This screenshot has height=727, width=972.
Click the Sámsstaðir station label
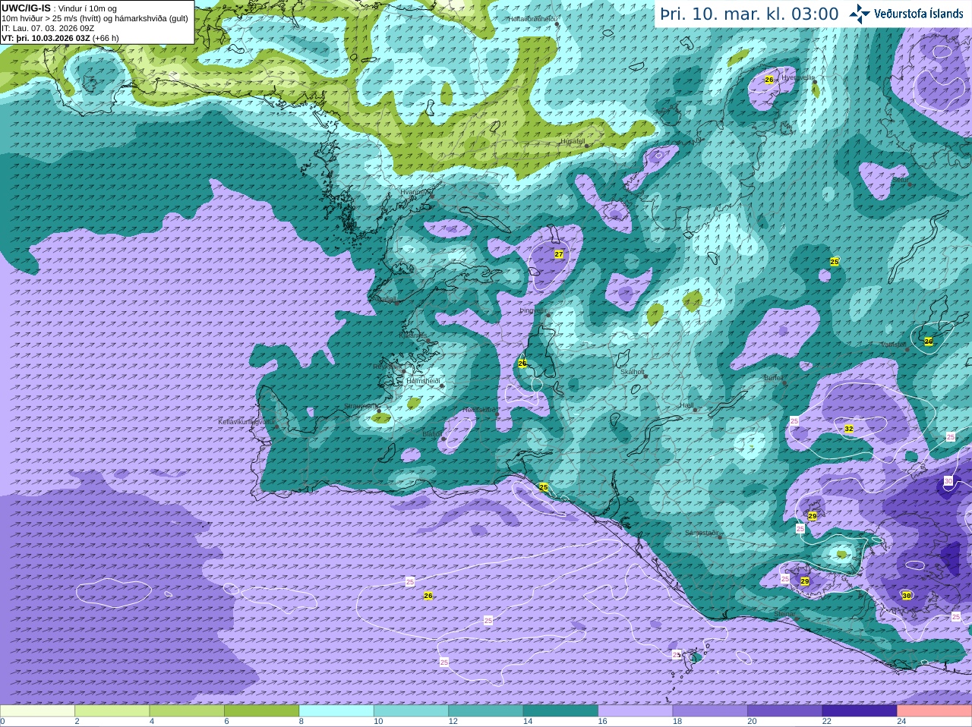[701, 533]
